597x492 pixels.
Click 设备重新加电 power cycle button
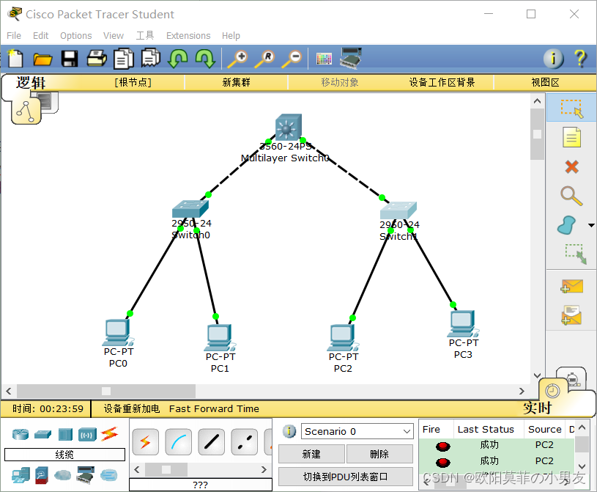pos(132,408)
